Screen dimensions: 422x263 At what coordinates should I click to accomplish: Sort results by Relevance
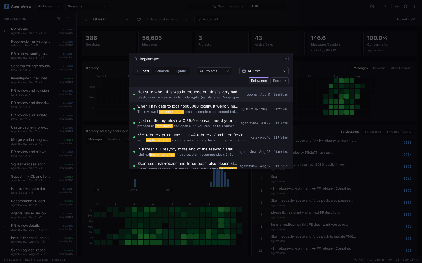[259, 81]
